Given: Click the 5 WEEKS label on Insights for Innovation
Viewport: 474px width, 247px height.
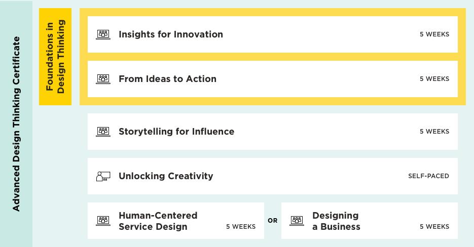Looking at the screenshot, I should (x=434, y=34).
